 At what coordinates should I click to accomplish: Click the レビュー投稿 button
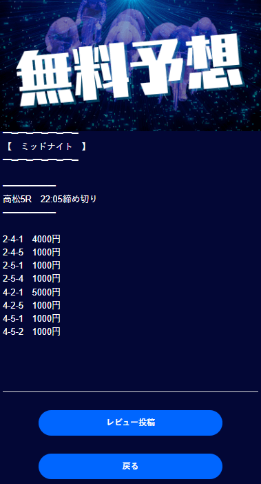131,423
